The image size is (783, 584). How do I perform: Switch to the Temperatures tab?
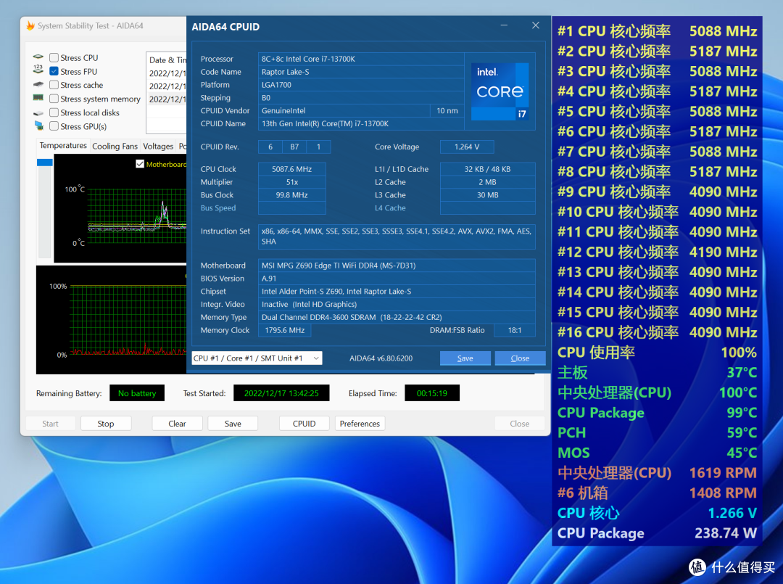[x=63, y=145]
